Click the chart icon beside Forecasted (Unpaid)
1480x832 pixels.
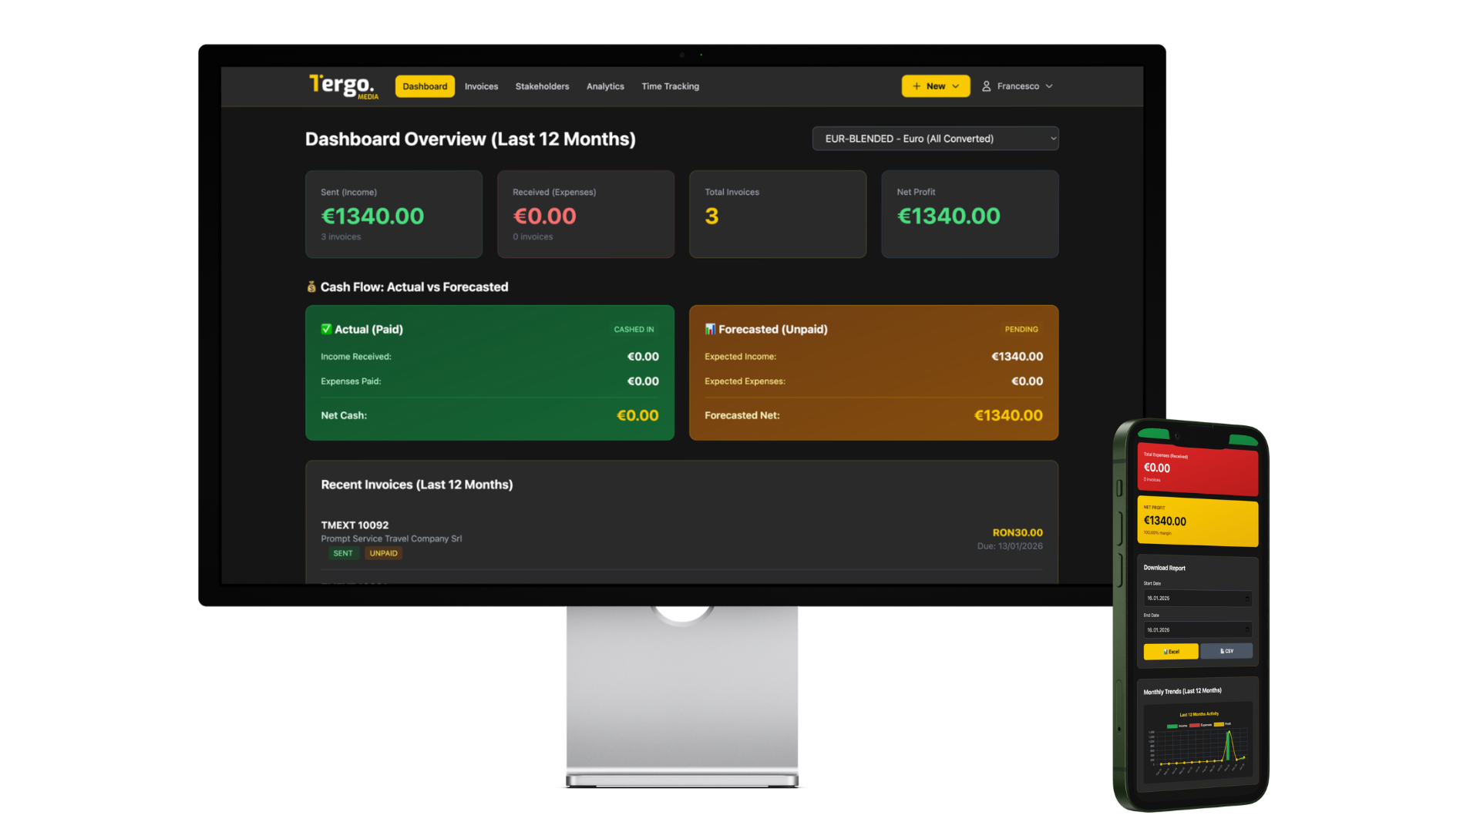click(x=710, y=329)
